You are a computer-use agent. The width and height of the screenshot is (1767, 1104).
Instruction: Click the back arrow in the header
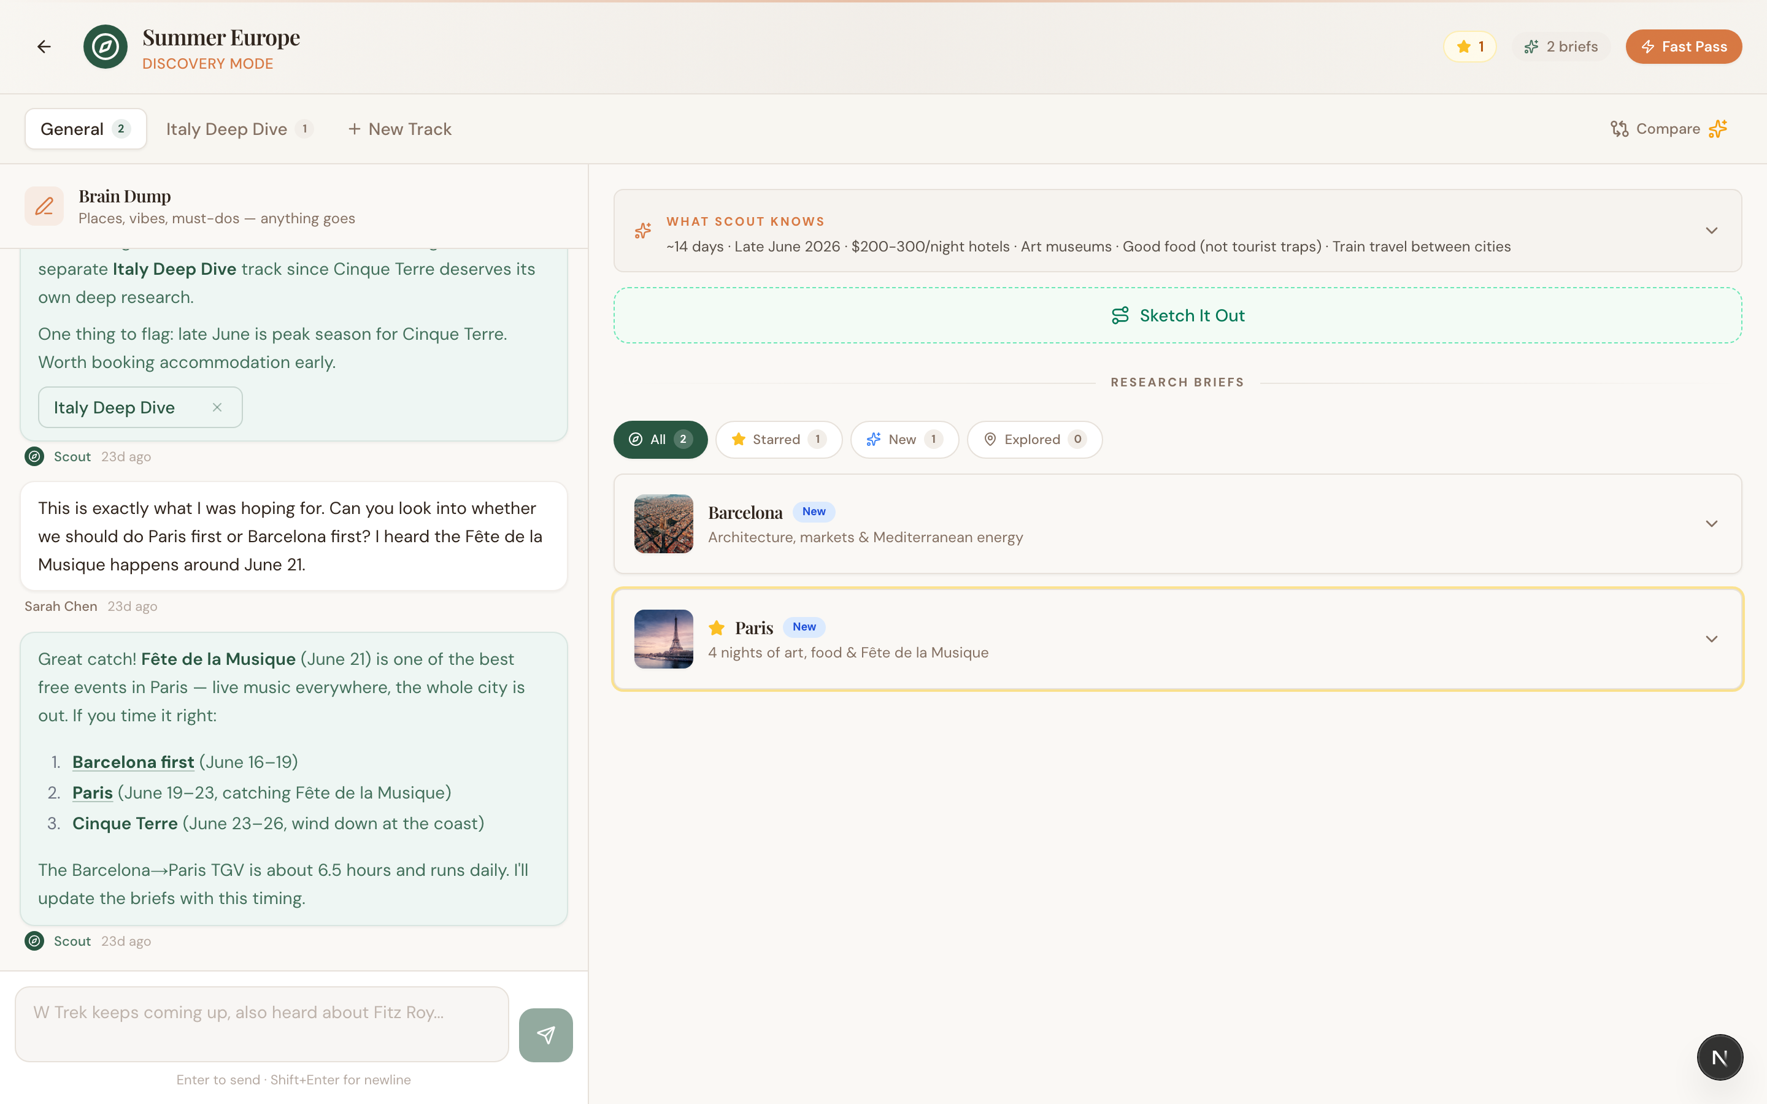coord(44,46)
